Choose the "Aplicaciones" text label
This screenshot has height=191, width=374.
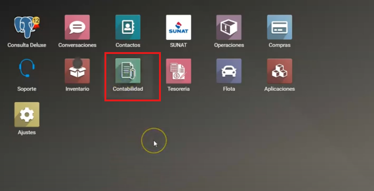(x=279, y=89)
